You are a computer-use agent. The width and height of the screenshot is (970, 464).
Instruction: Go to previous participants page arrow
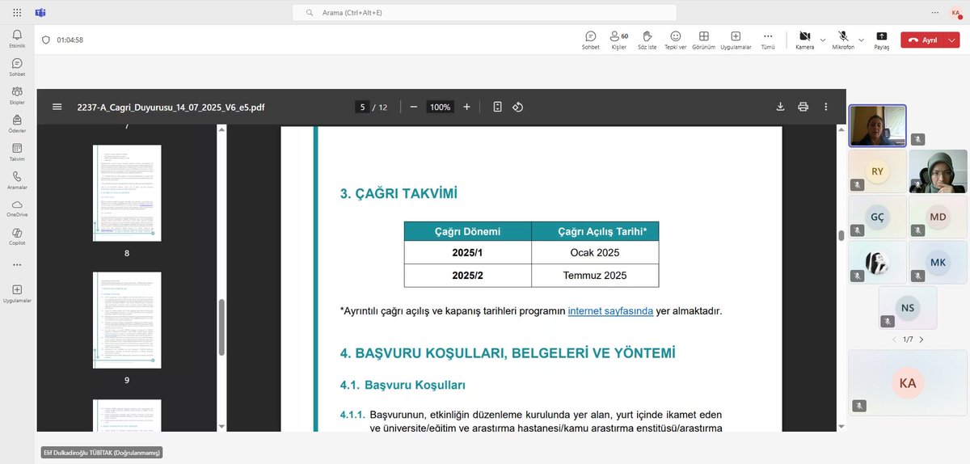(894, 340)
